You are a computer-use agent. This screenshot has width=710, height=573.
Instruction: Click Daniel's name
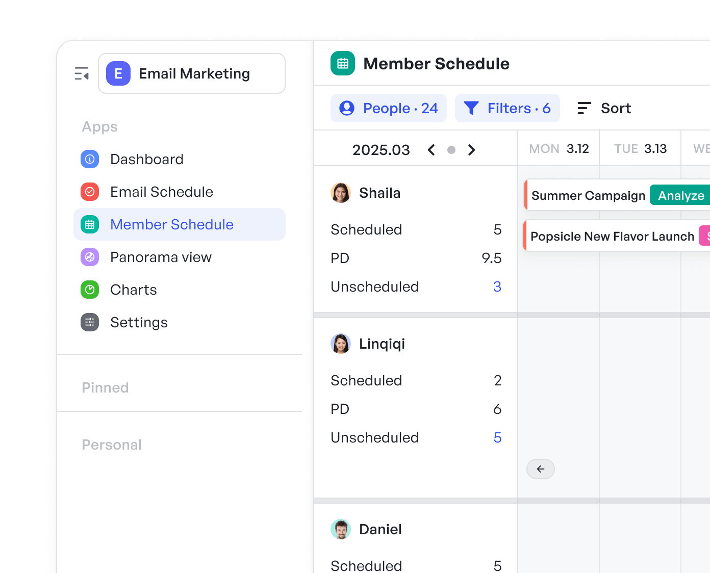(x=381, y=529)
